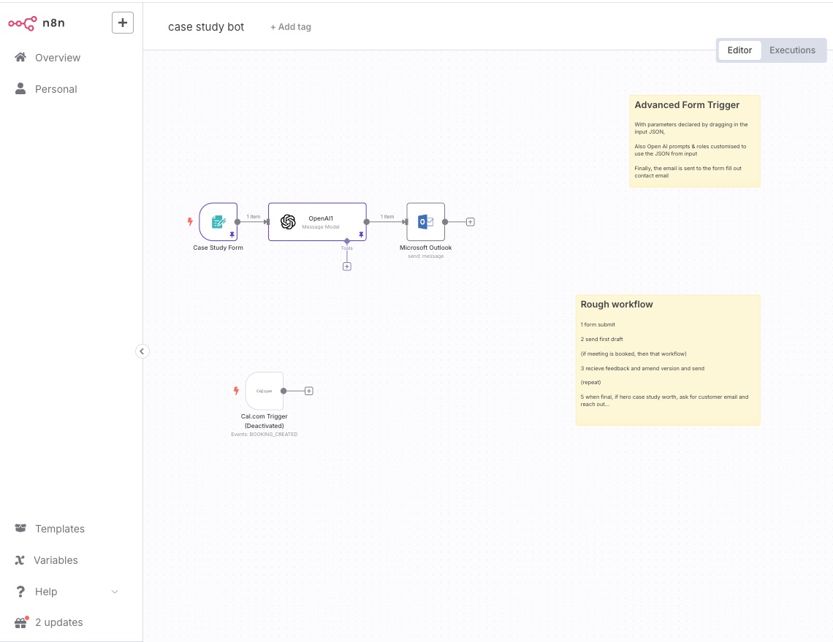Select the Microsoft Outlook node
This screenshot has height=642, width=833.
pos(425,222)
